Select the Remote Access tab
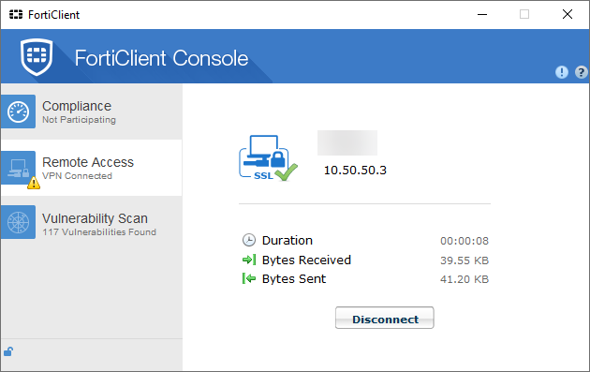590x372 pixels. [92, 168]
